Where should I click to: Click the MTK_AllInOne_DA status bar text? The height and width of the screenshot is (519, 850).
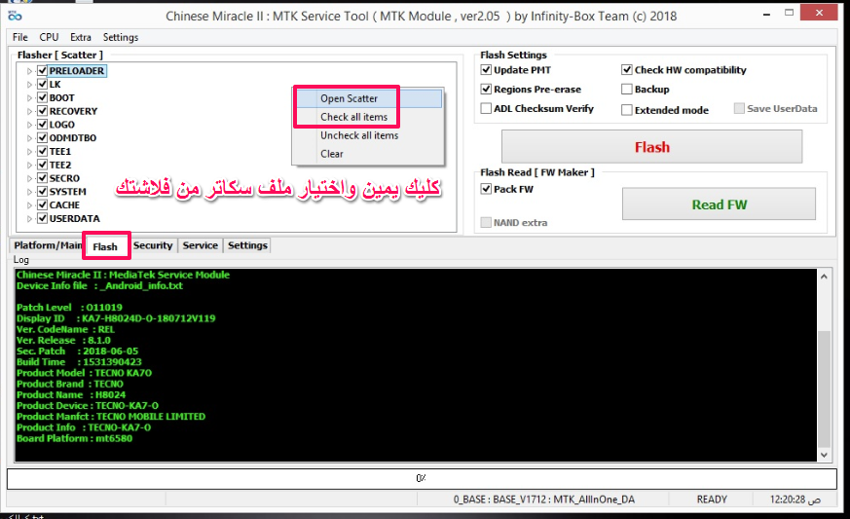coord(594,500)
